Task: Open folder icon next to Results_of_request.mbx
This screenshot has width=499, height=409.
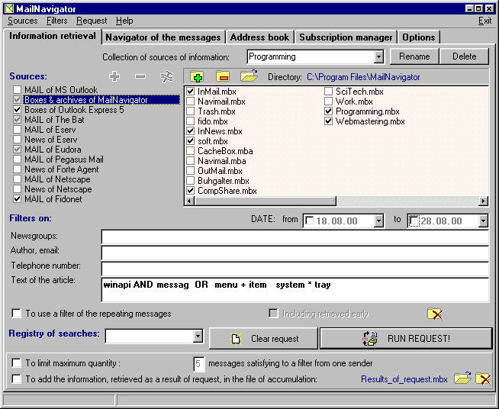Action: [462, 378]
